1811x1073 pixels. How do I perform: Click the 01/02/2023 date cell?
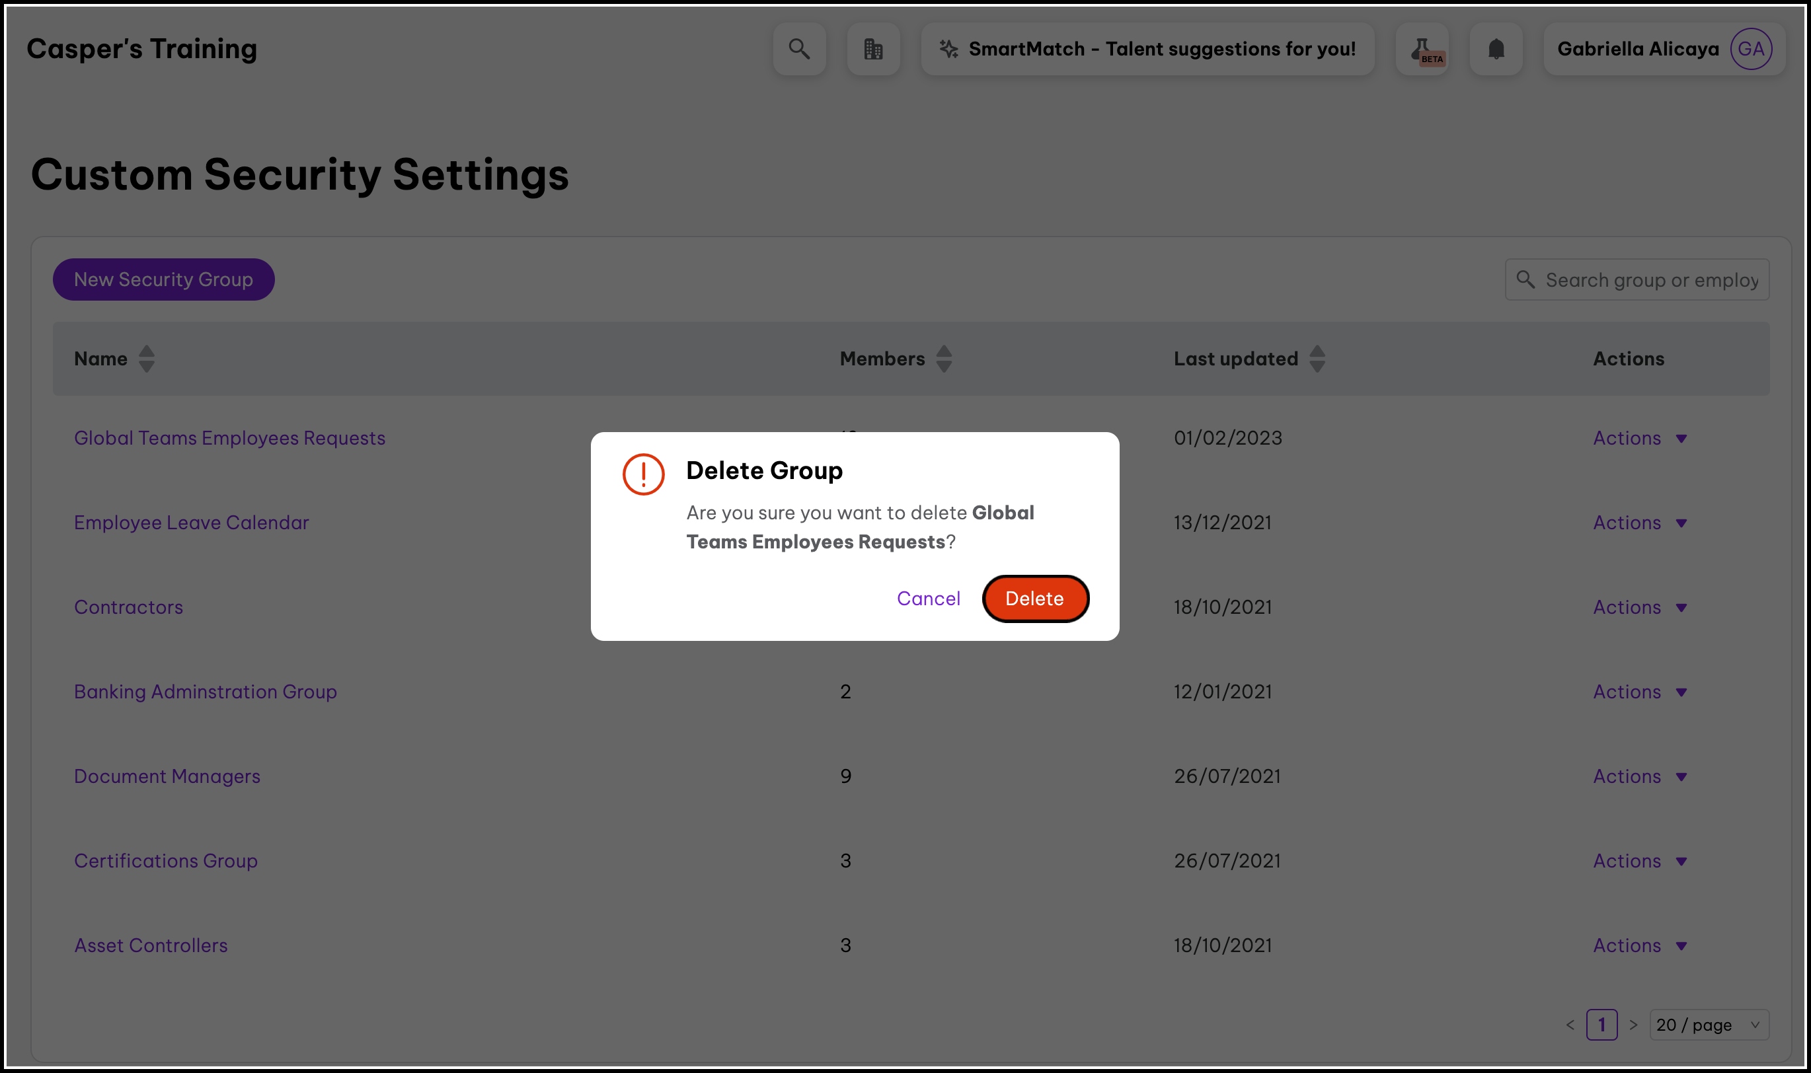point(1227,438)
